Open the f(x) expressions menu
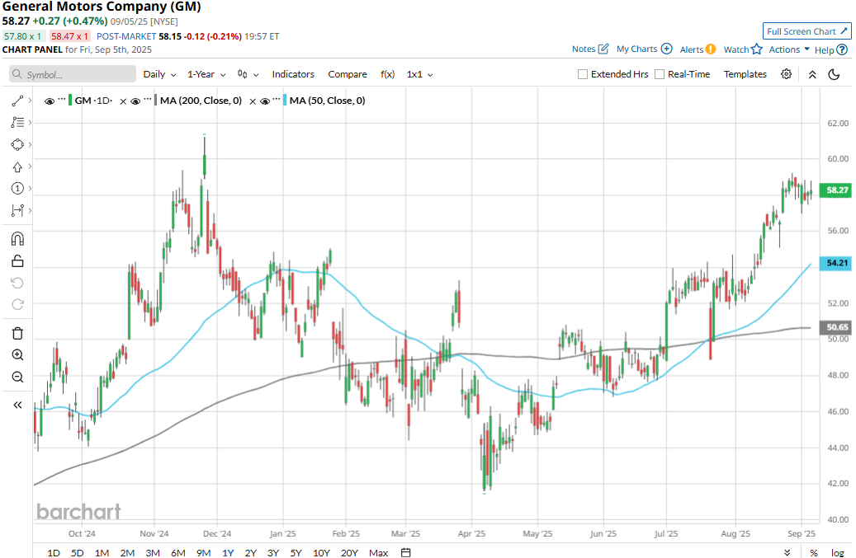 [x=388, y=74]
